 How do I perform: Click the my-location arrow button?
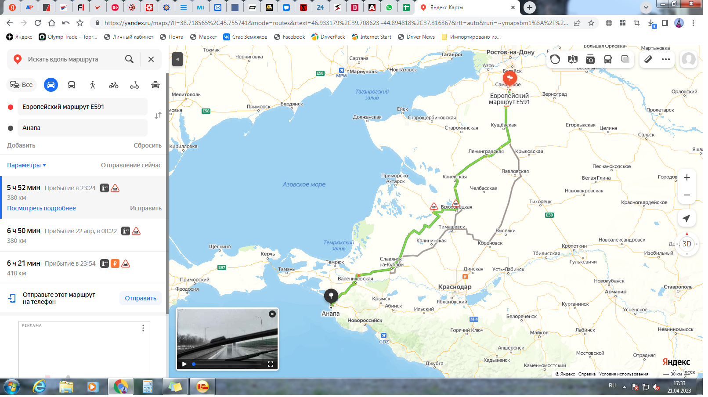coord(686,218)
